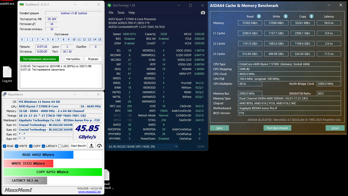Click the upload icon in MaxxMemI
This screenshot has width=348, height=196.
point(91,146)
